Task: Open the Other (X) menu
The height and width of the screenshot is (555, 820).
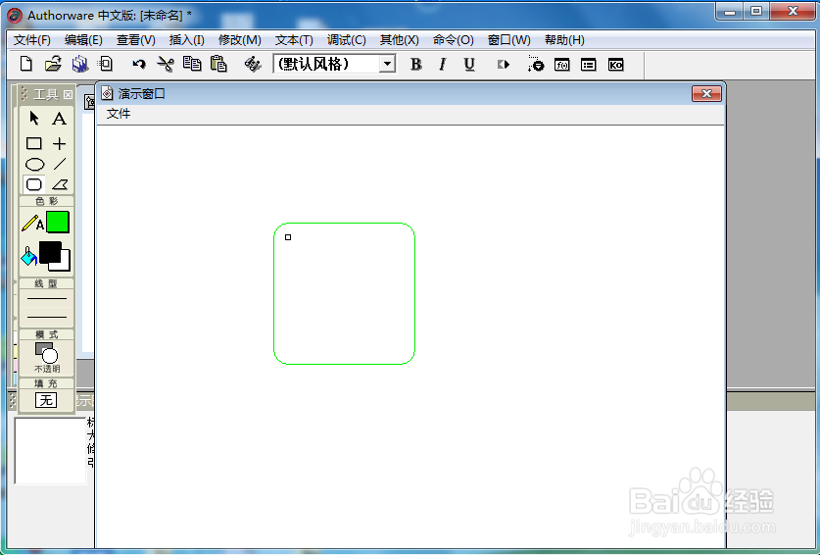Action: 399,40
